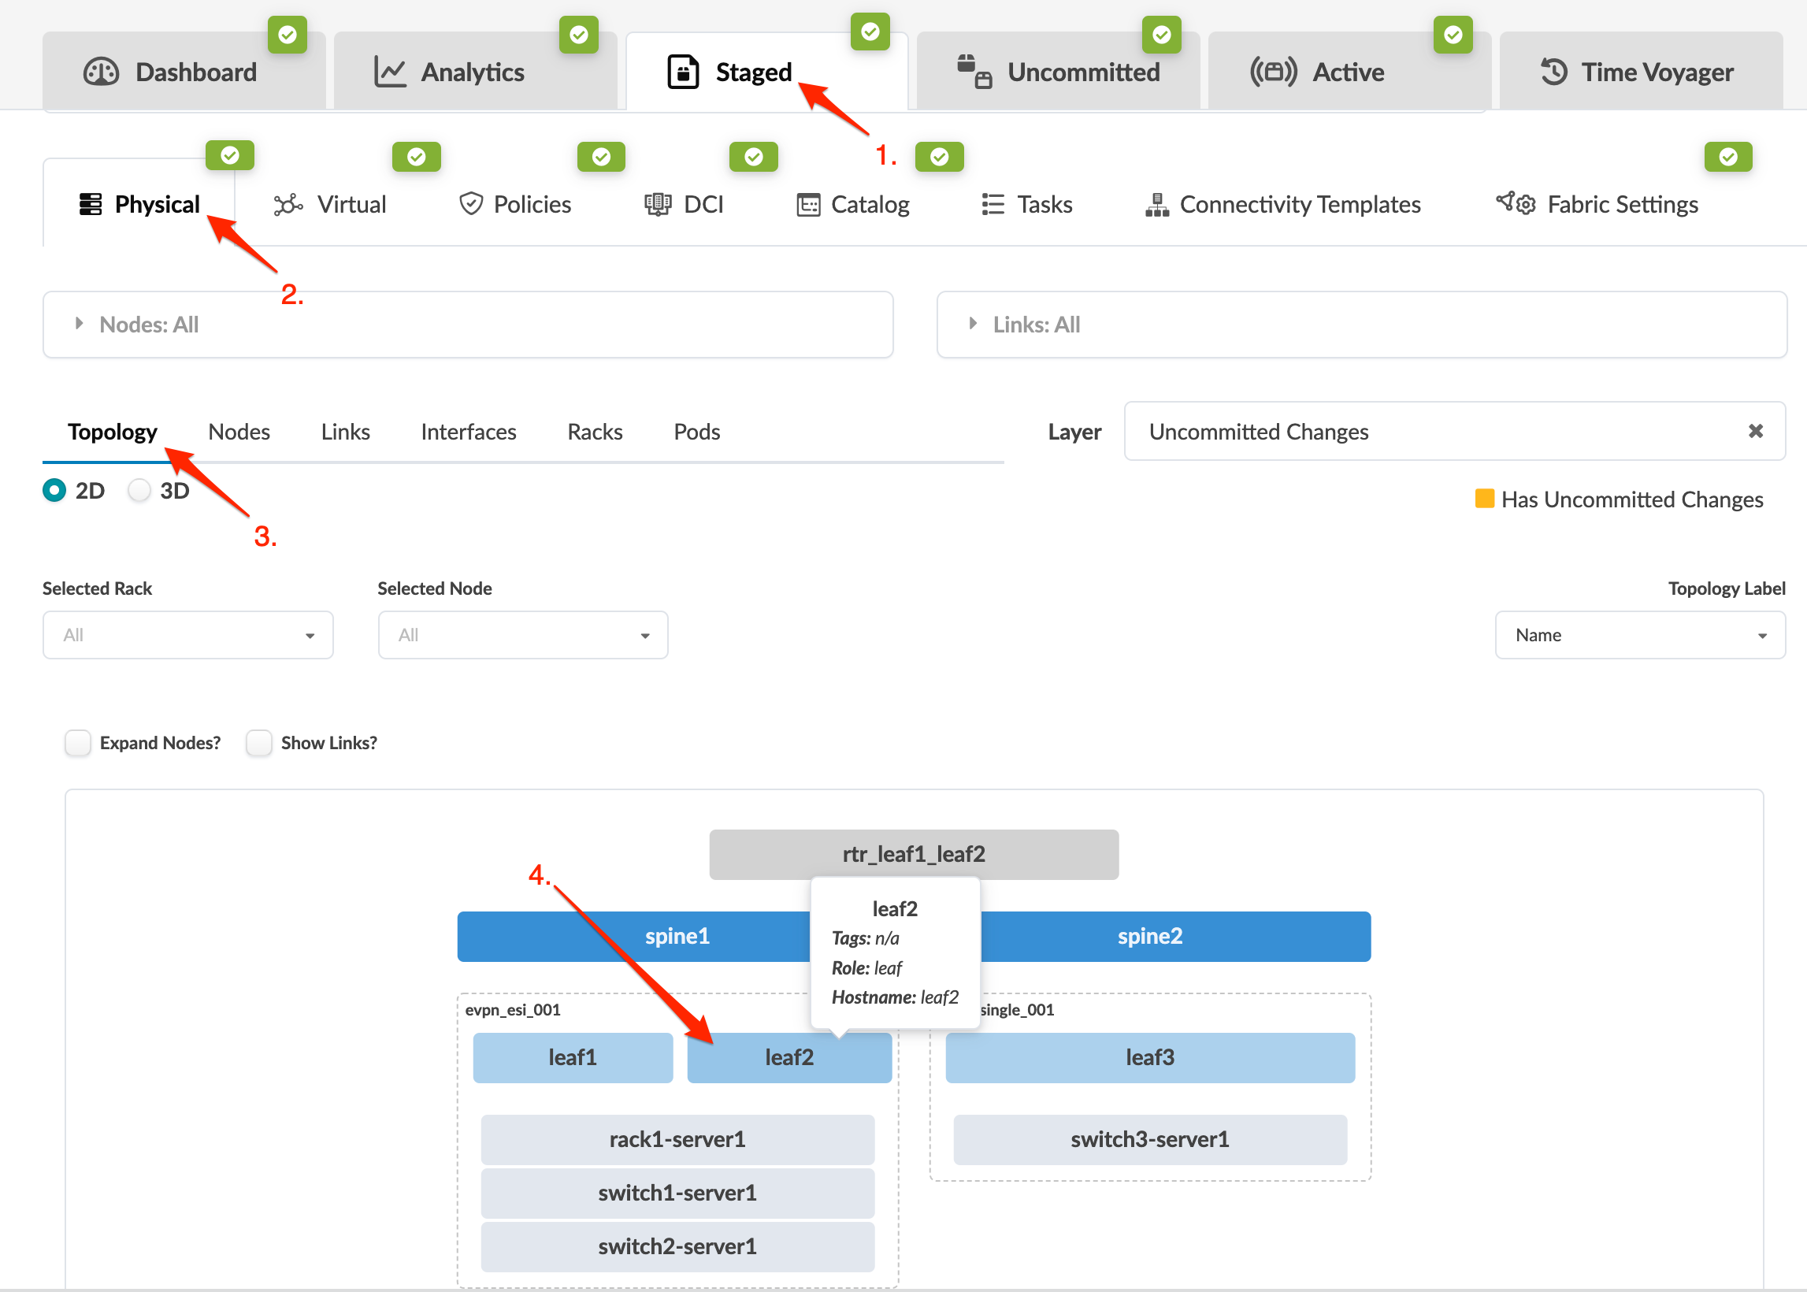Screen dimensions: 1807x1292
Task: Click the Time Voyager history icon
Action: tap(1553, 72)
